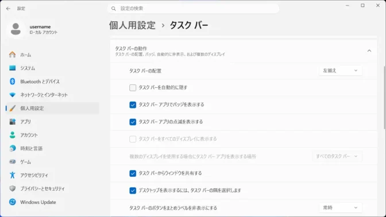Go to 時刻と言語 settings
This screenshot has height=217, width=386.
53,148
